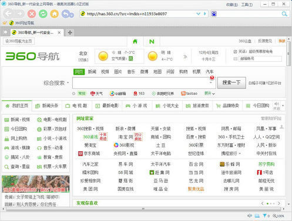Switch to 今日团购 content tab

(x=258, y=105)
